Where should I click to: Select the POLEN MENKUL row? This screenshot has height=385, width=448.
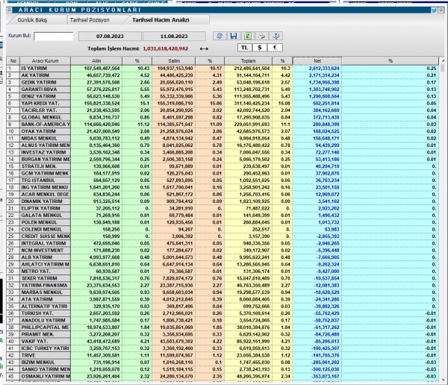[x=223, y=222]
